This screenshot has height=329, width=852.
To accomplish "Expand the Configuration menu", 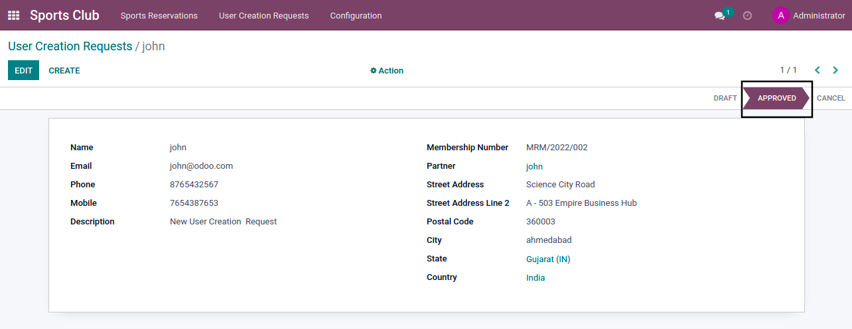I will coord(356,15).
